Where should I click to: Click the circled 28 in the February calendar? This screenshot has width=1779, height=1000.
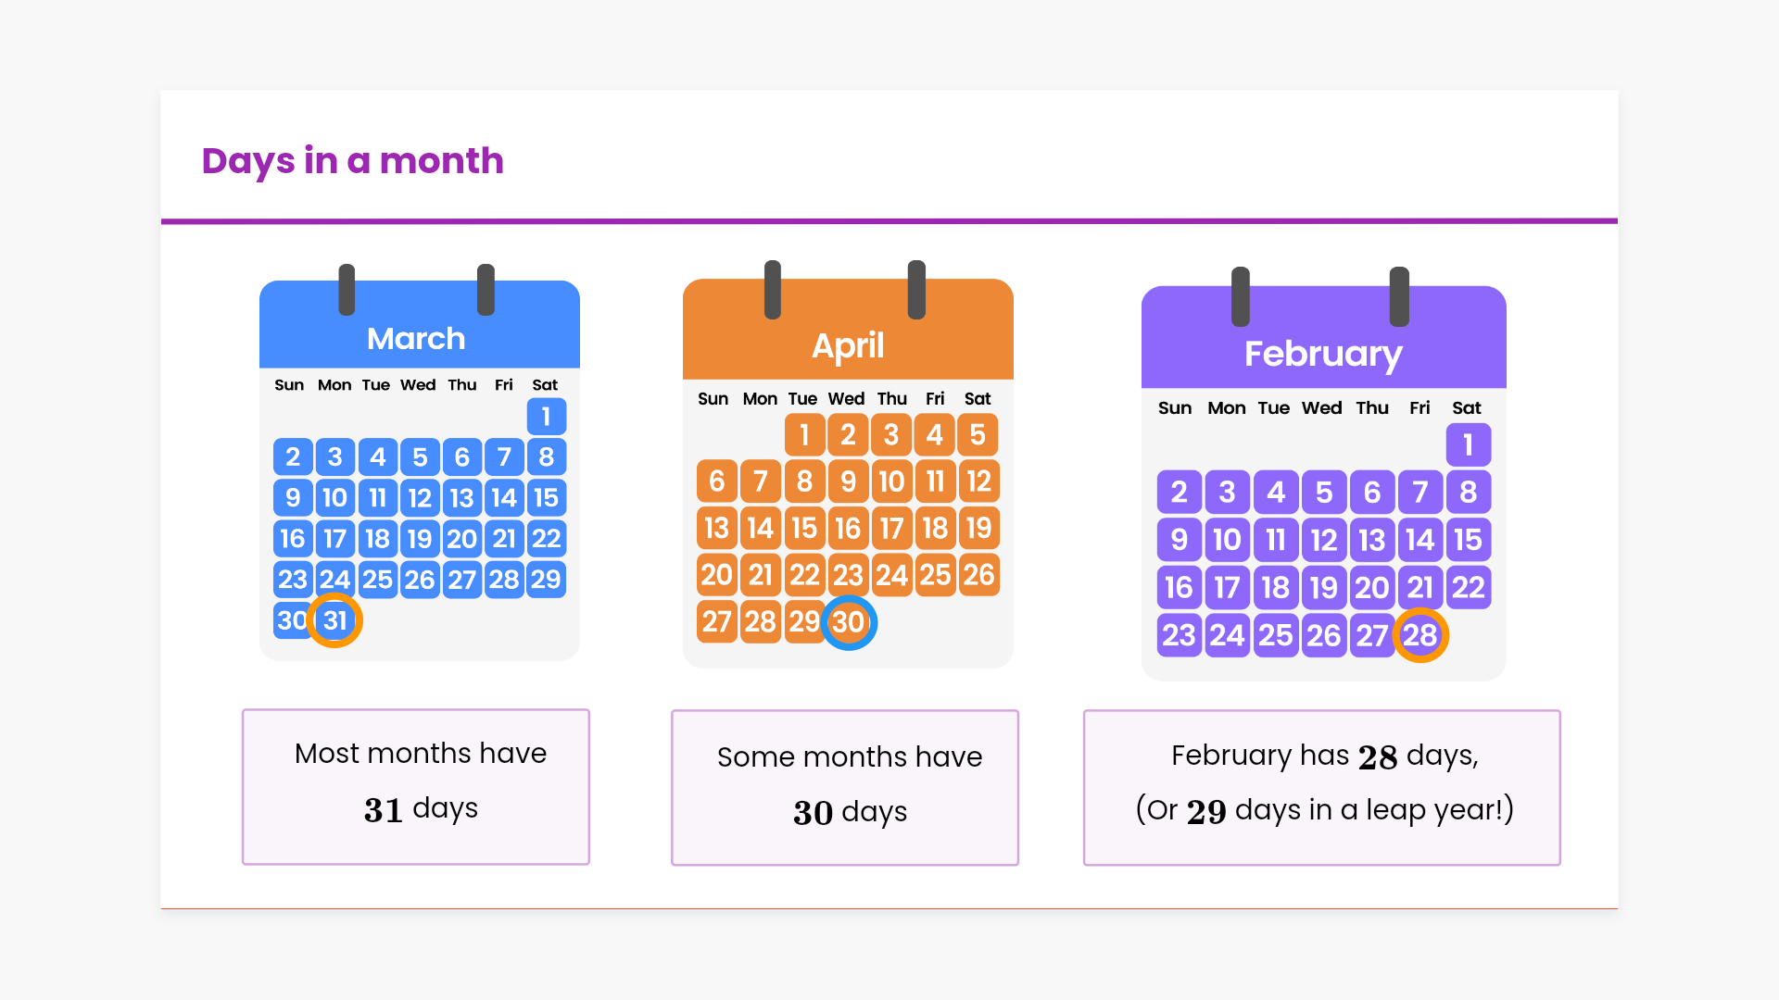[x=1419, y=635]
